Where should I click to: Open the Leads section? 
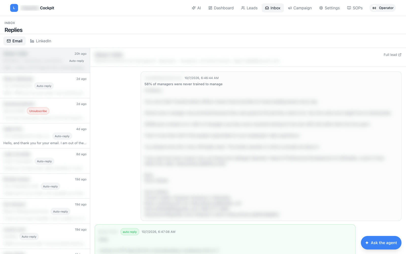coord(249,8)
